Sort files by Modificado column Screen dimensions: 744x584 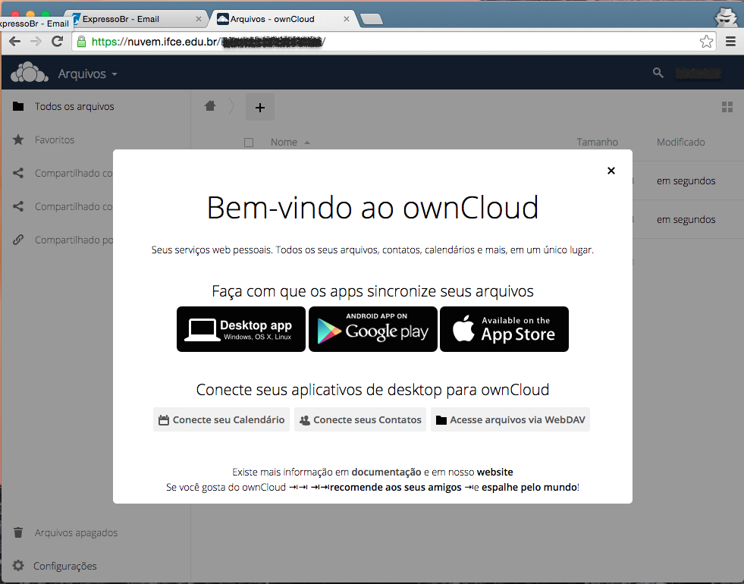[x=681, y=143]
